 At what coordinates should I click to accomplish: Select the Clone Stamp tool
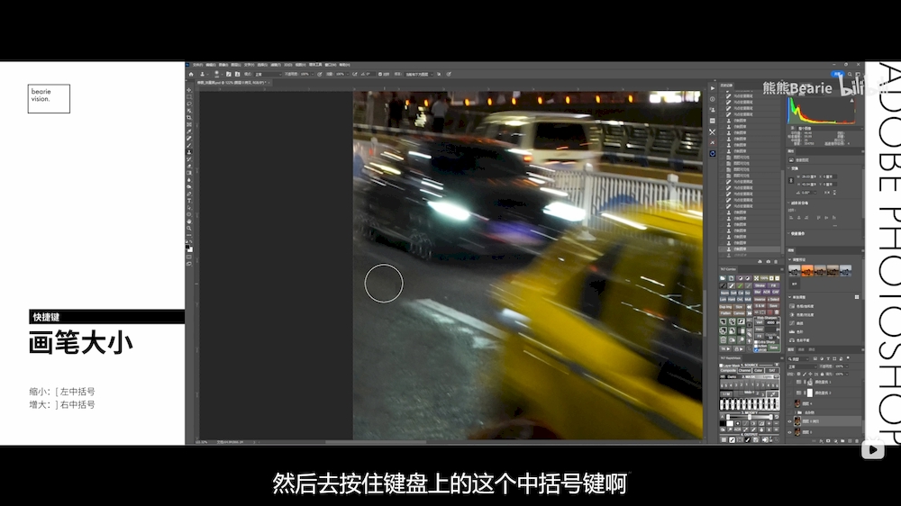pyautogui.click(x=189, y=151)
